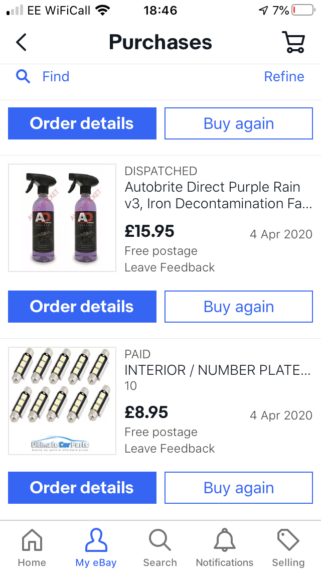The image size is (321, 570).
Task: Tap the back arrow icon
Action: (x=21, y=42)
